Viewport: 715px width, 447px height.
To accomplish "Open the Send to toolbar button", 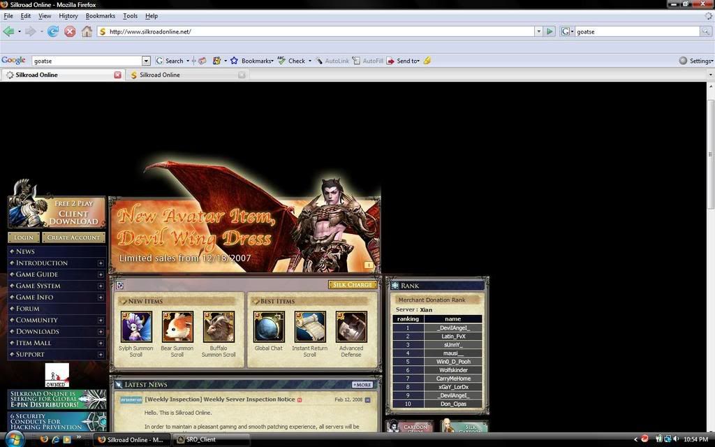I will [403, 61].
